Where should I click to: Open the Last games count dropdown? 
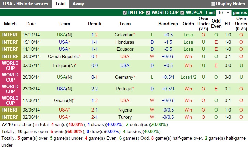(224, 13)
